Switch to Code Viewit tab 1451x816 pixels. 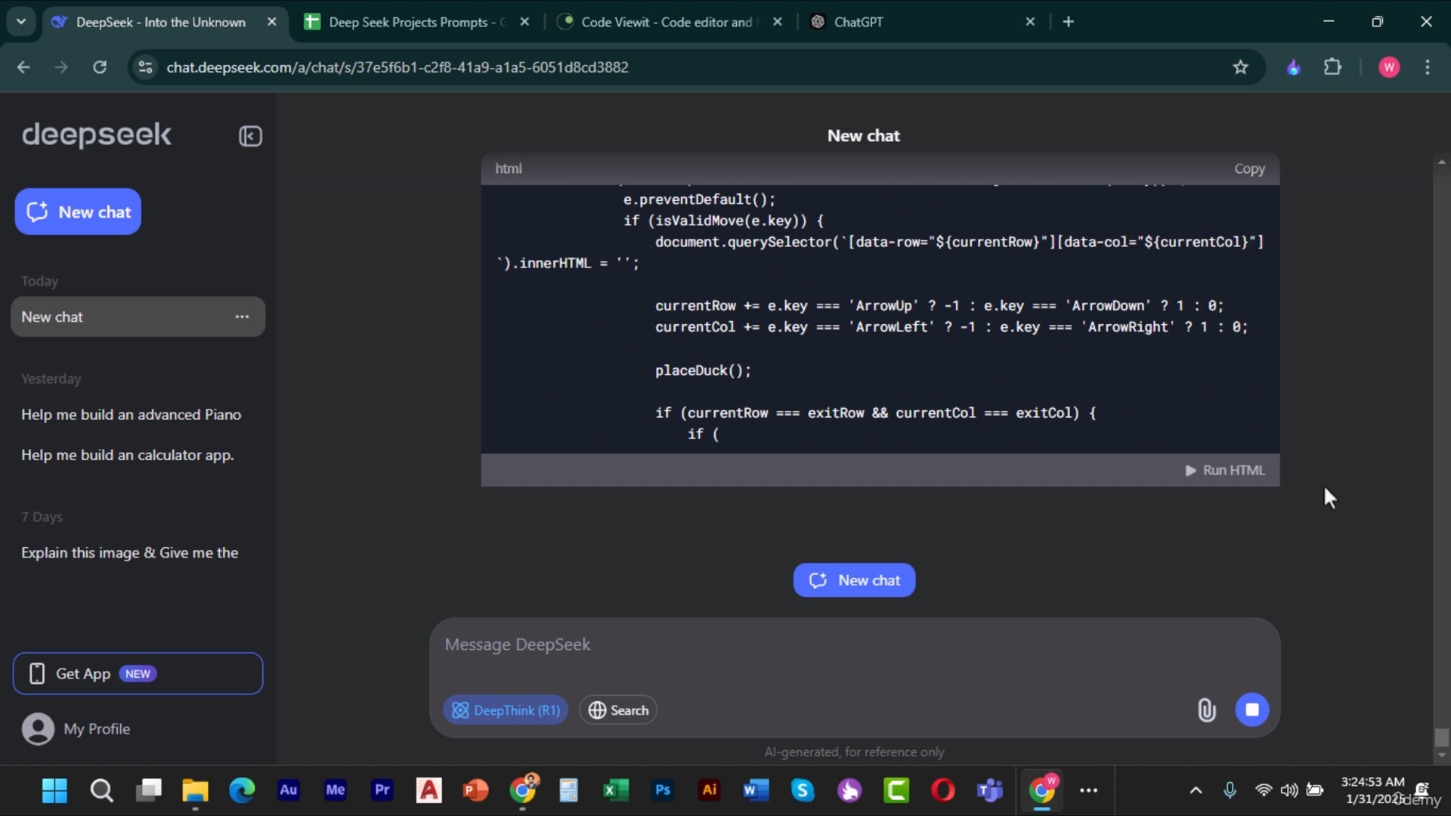pyautogui.click(x=665, y=22)
